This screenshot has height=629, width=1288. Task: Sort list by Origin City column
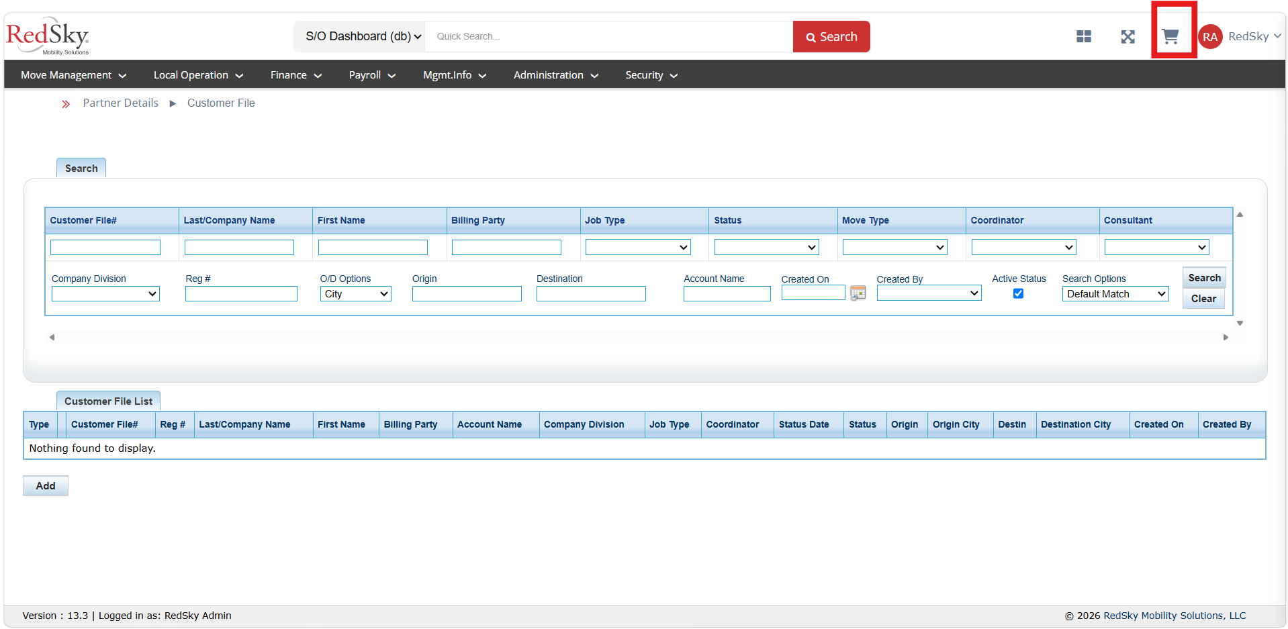click(956, 424)
